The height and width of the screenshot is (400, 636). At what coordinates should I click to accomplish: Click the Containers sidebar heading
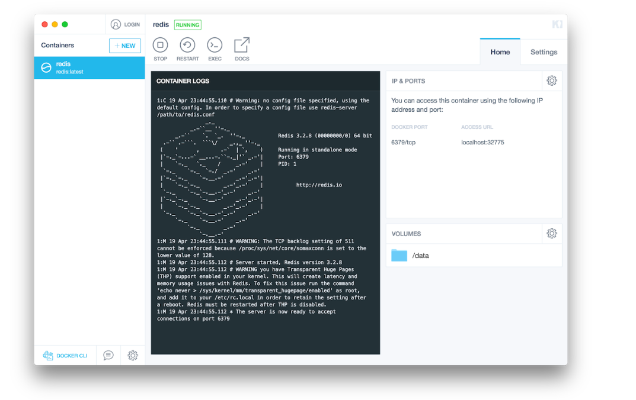pyautogui.click(x=57, y=46)
